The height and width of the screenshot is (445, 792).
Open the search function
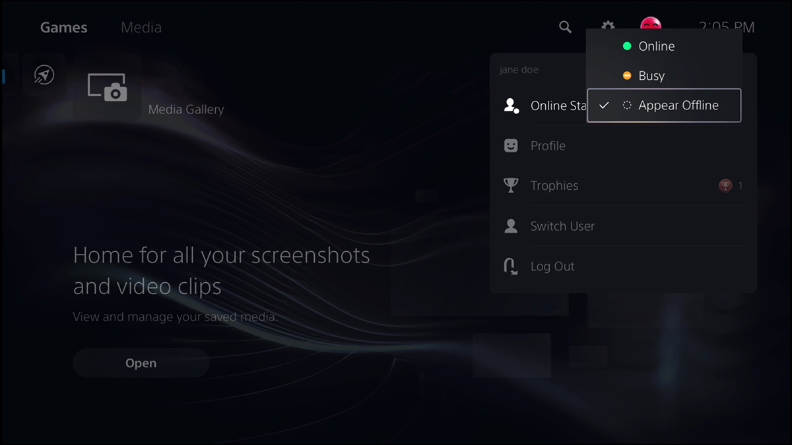[x=564, y=27]
